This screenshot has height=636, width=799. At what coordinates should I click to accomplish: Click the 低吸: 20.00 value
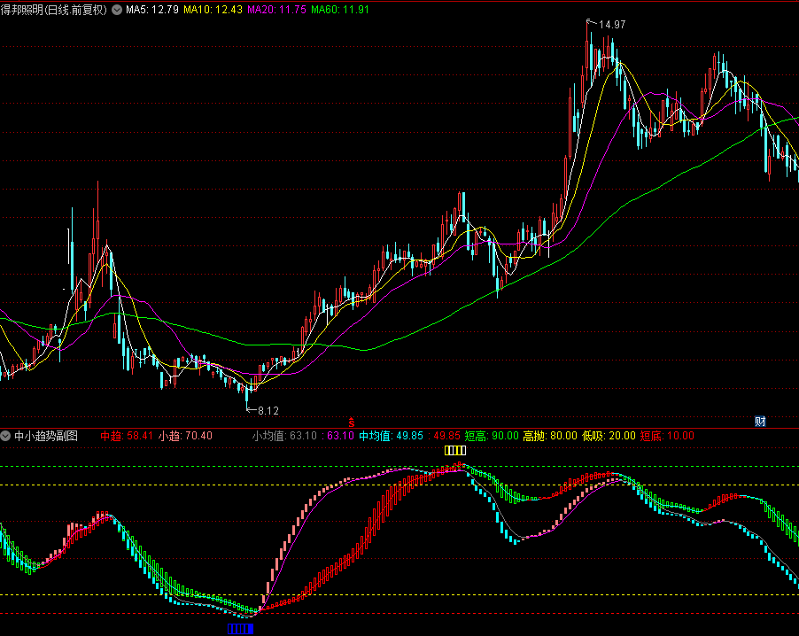pyautogui.click(x=609, y=436)
